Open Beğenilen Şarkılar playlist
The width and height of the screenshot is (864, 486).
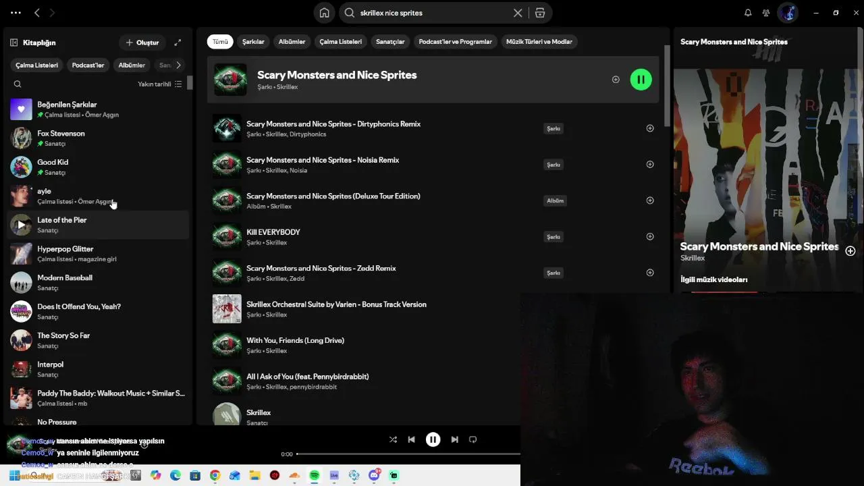(x=99, y=109)
